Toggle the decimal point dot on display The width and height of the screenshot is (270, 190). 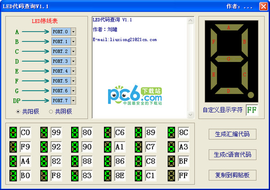coord(251,95)
